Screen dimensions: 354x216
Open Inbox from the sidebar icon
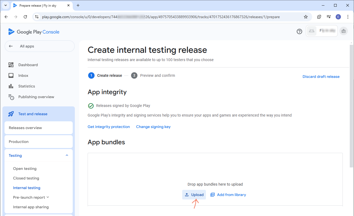point(11,75)
